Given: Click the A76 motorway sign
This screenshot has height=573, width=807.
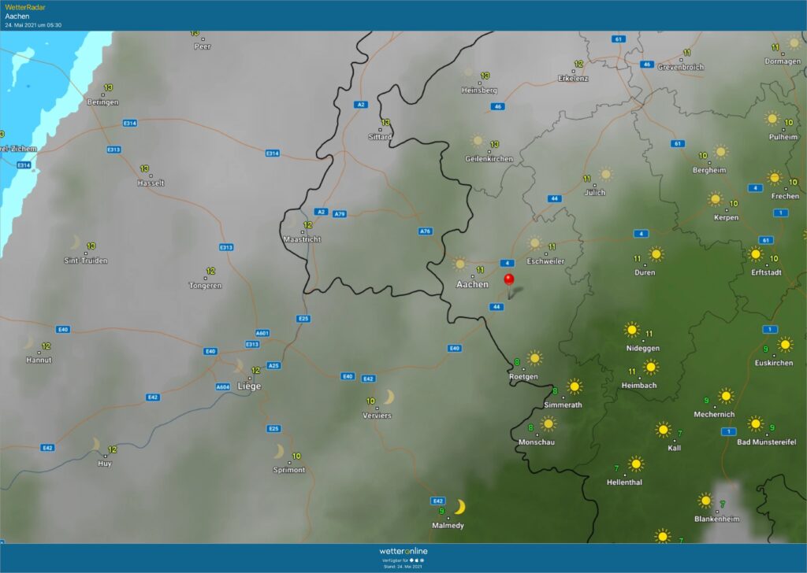Looking at the screenshot, I should (x=425, y=231).
